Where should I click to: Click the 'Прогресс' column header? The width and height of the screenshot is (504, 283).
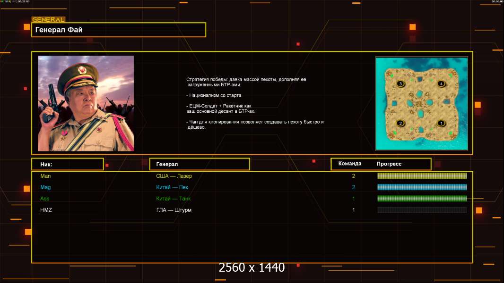(x=389, y=164)
